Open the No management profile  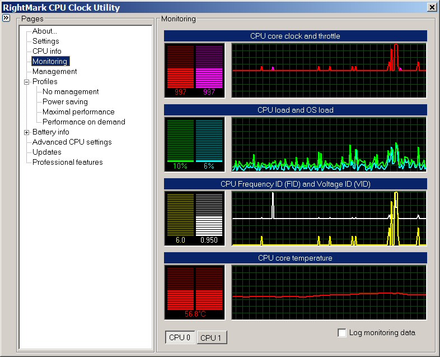71,91
